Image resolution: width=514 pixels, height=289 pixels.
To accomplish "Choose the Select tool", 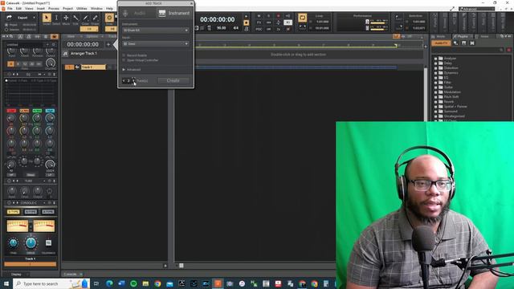I will click(56, 18).
